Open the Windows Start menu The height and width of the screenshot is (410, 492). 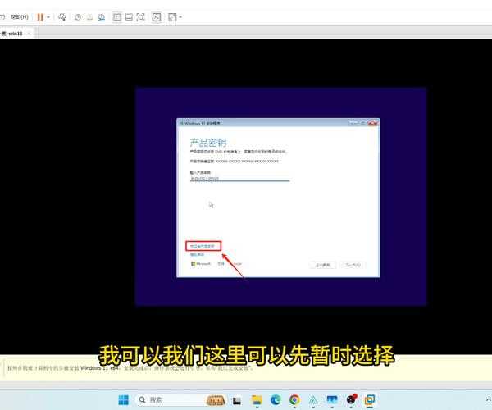(x=123, y=399)
